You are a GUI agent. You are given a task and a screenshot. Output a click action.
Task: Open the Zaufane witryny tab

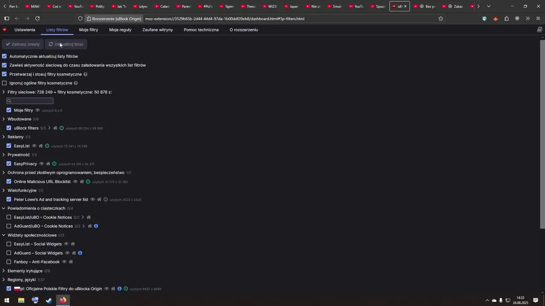(158, 30)
